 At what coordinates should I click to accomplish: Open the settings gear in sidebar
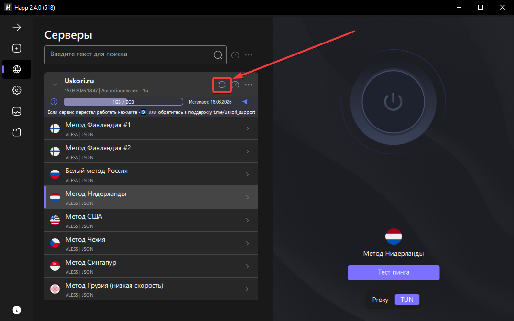tap(17, 90)
